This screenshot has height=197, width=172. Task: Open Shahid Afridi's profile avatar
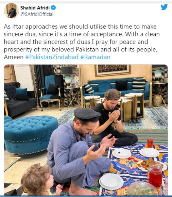12,11
